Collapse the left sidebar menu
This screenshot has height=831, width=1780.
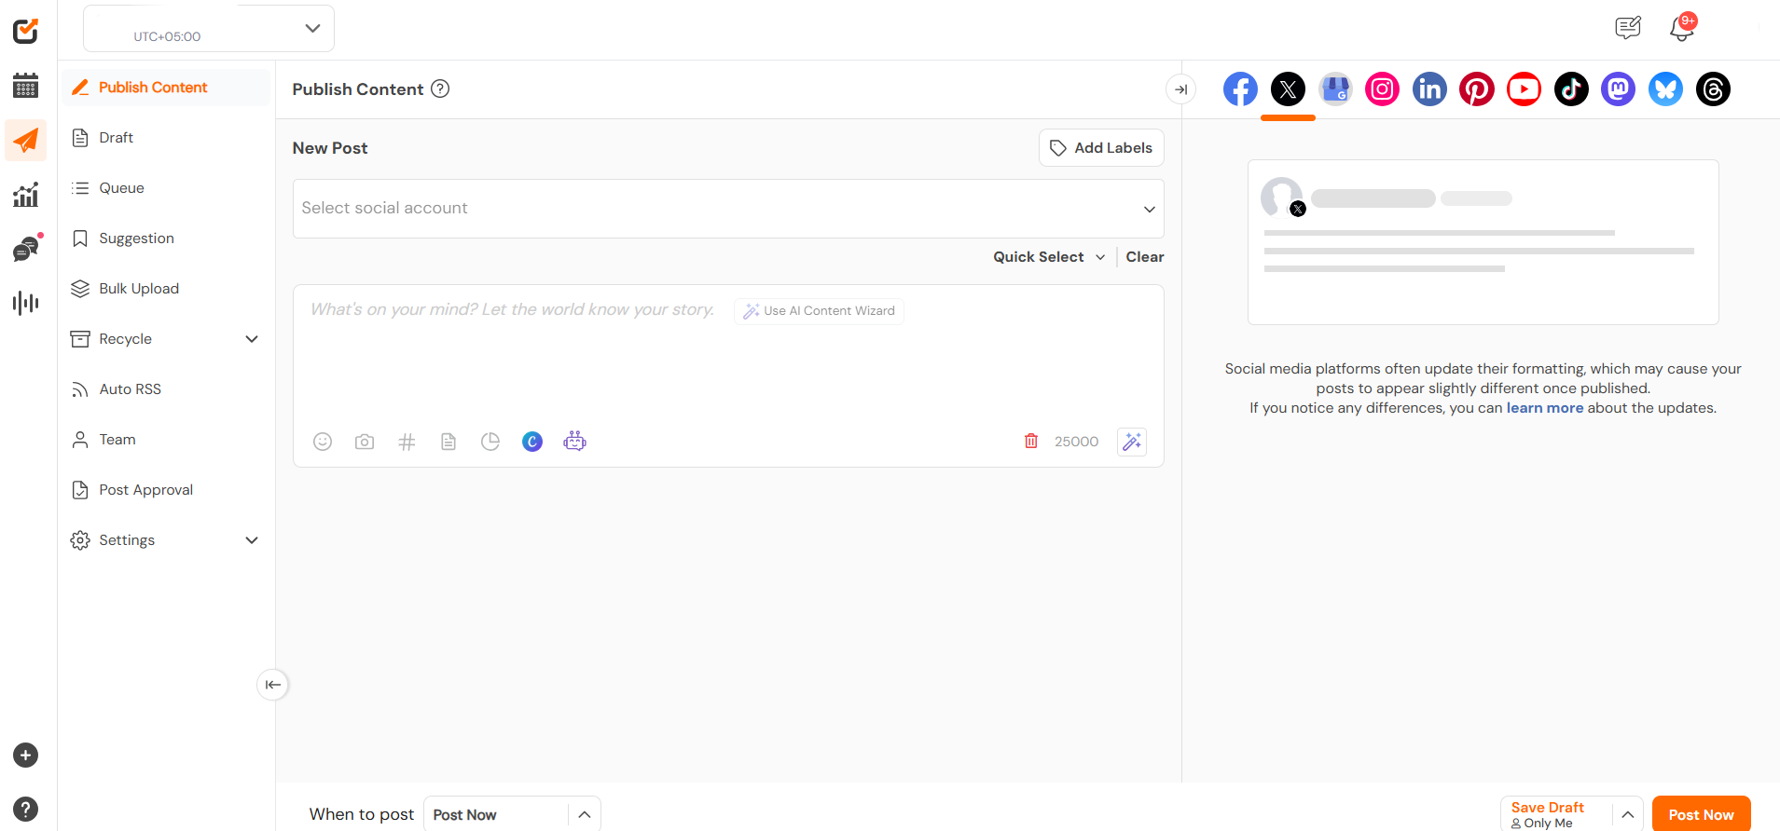point(272,685)
